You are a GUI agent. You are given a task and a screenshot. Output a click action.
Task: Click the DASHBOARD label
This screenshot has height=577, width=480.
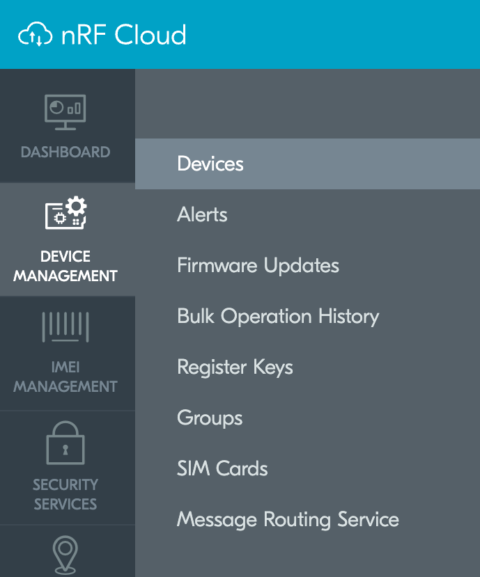point(65,152)
